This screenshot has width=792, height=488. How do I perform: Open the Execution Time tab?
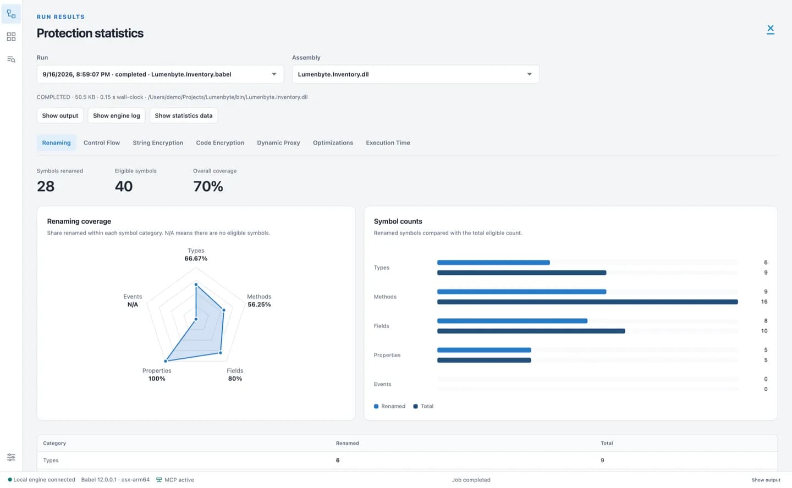pos(388,143)
